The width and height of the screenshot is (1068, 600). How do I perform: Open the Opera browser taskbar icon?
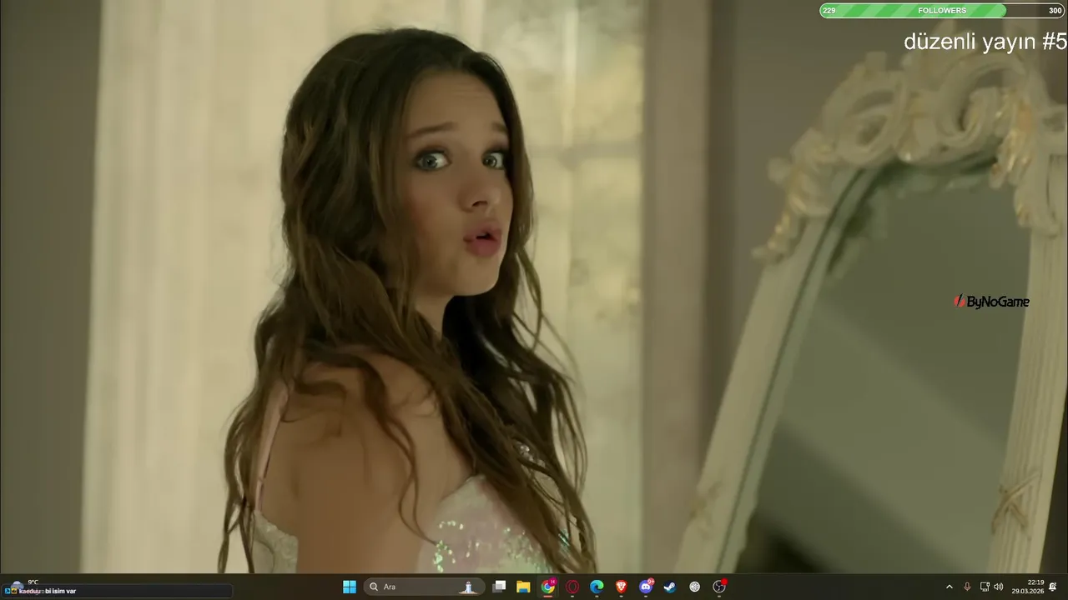click(x=572, y=587)
